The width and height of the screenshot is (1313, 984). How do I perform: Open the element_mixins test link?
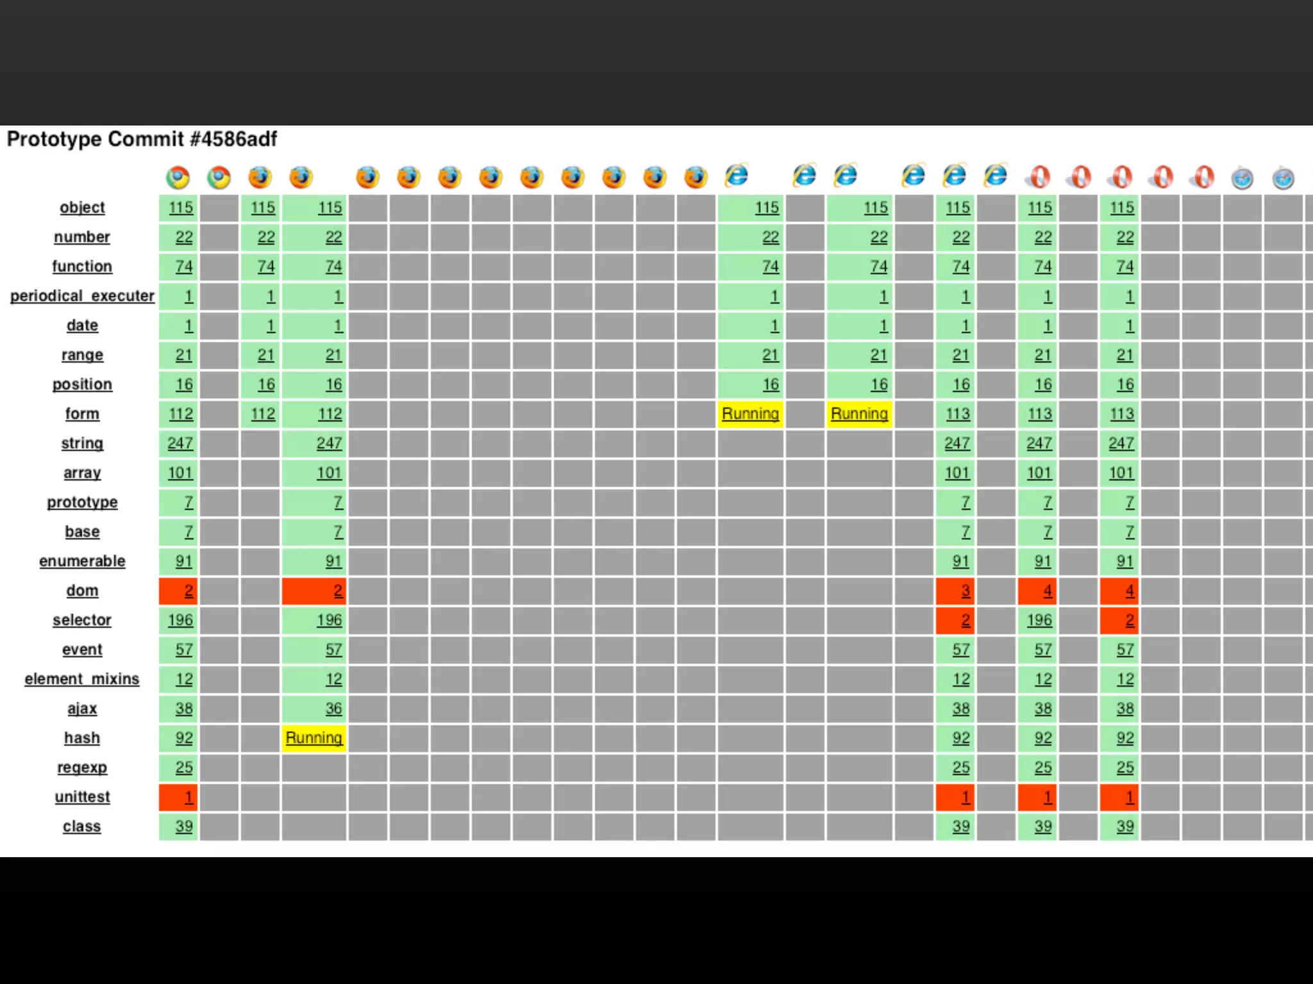(x=82, y=679)
